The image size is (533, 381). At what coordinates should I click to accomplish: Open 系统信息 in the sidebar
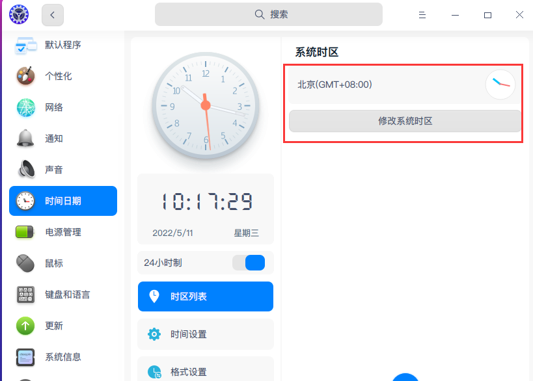[x=63, y=357]
